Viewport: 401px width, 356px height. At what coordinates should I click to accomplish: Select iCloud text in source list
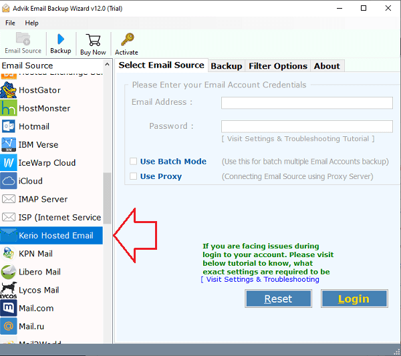pyautogui.click(x=31, y=181)
